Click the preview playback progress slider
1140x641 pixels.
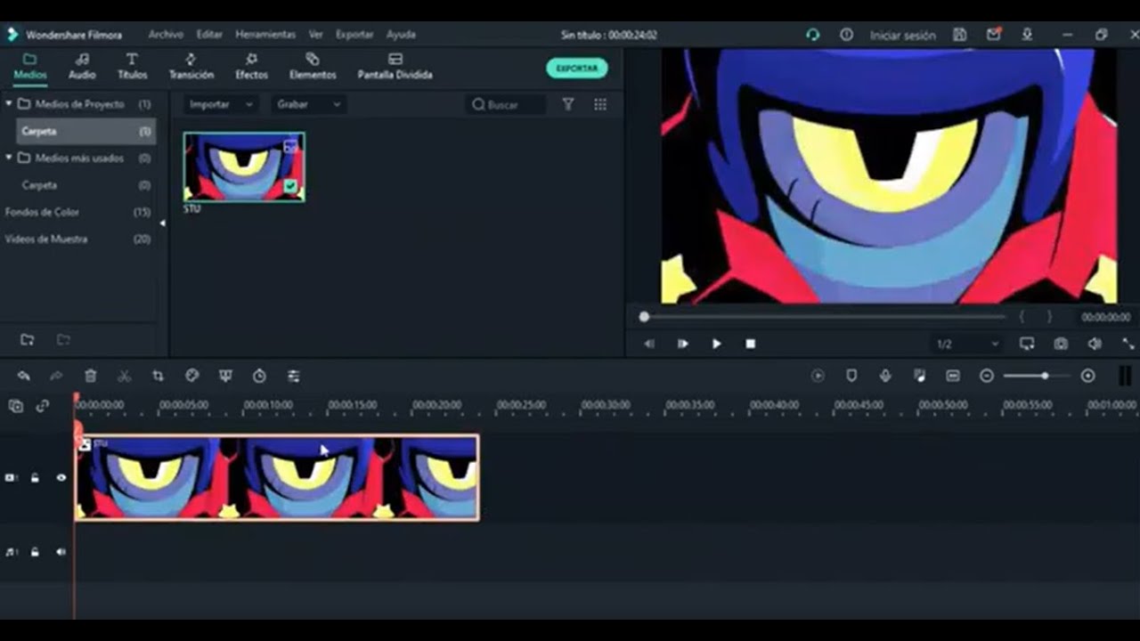[824, 317]
